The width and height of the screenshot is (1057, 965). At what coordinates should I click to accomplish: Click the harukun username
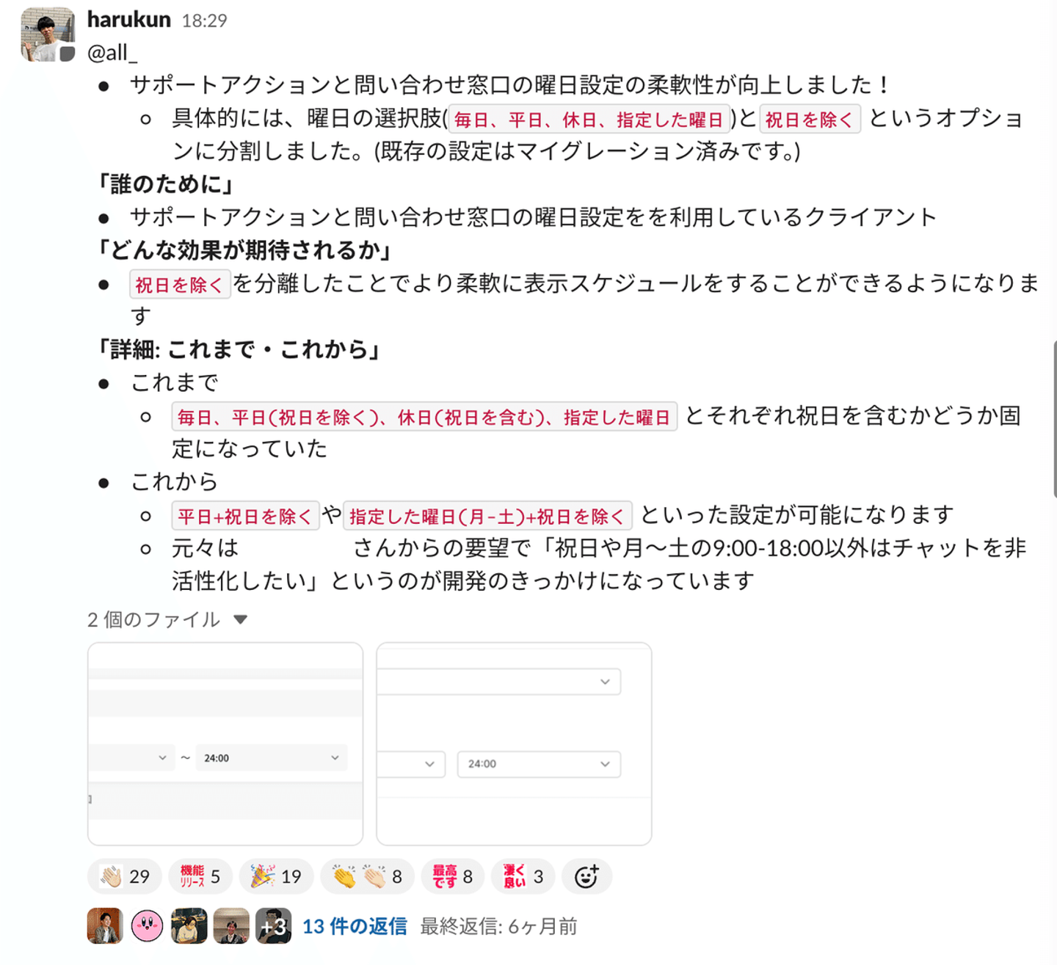(x=129, y=19)
